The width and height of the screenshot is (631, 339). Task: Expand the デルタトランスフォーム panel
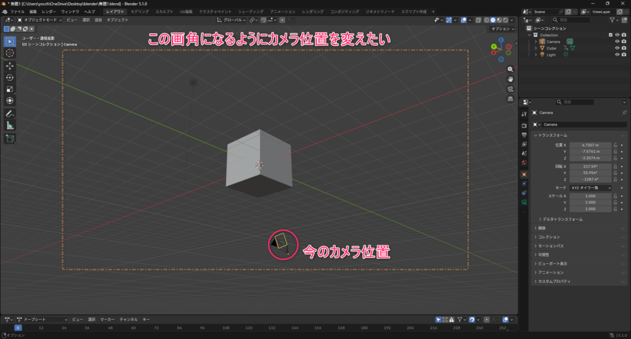541,219
